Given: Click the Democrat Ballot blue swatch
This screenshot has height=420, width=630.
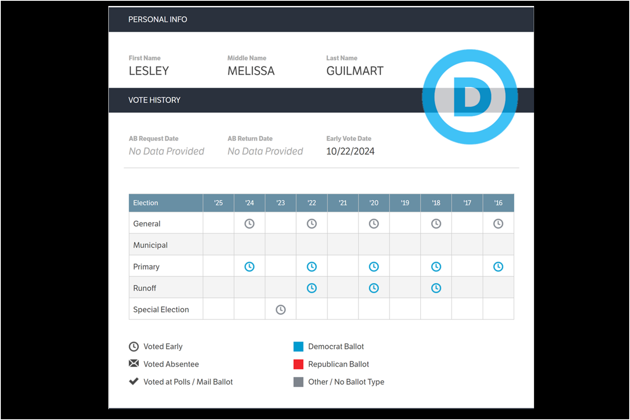Looking at the screenshot, I should click(298, 346).
